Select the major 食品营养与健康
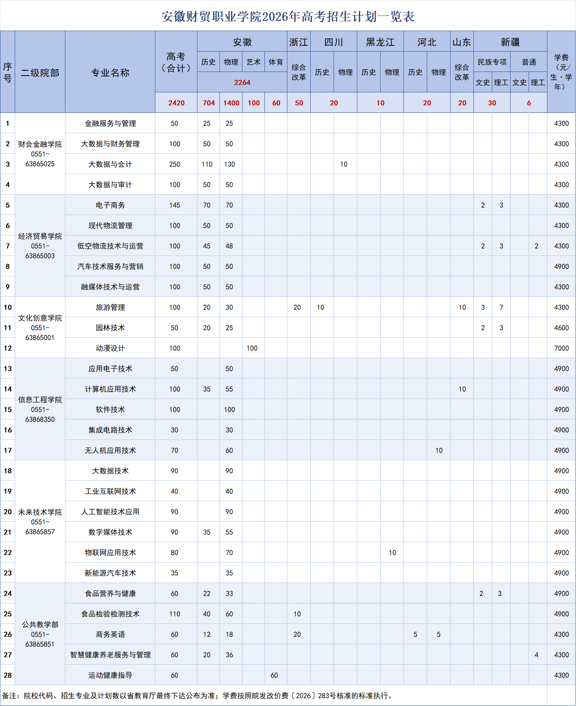This screenshot has width=576, height=706. [110, 593]
